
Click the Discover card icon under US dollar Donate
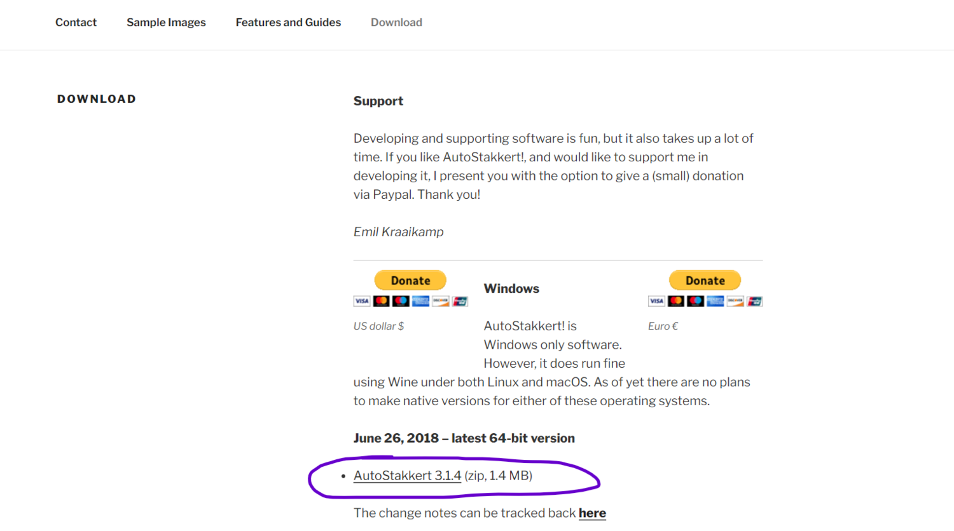pyautogui.click(x=440, y=301)
